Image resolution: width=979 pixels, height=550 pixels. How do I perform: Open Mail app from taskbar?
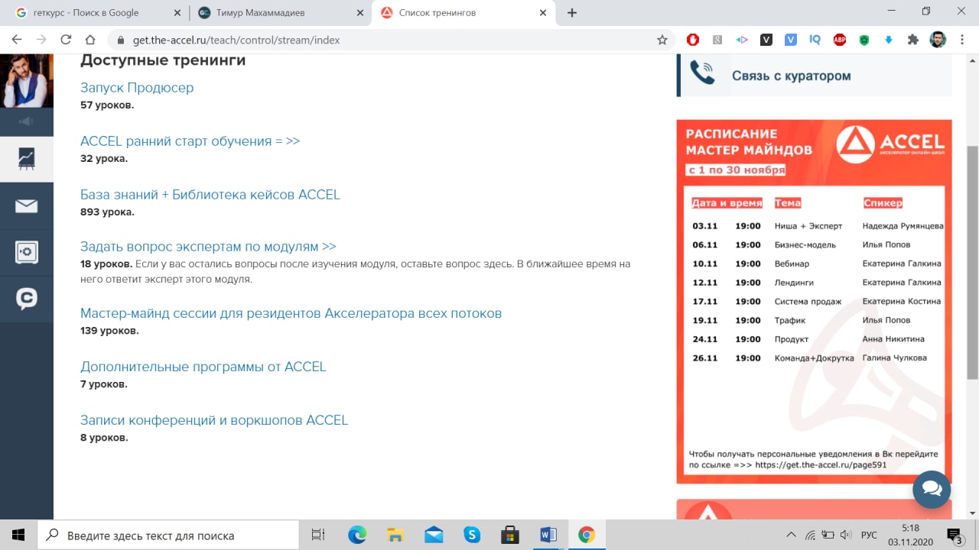[434, 535]
